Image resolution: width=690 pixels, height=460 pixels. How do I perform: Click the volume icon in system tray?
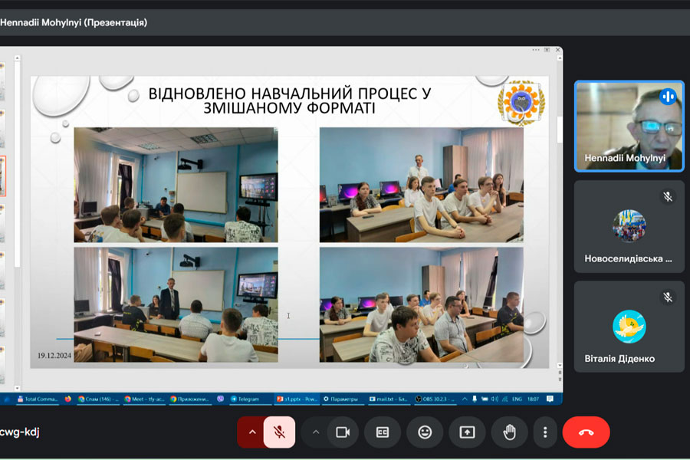[x=495, y=399]
